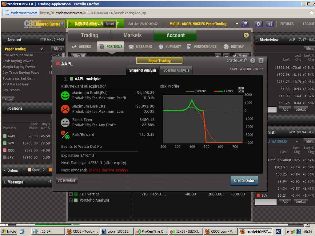Expand the Messages panel

pyautogui.click(x=4, y=182)
